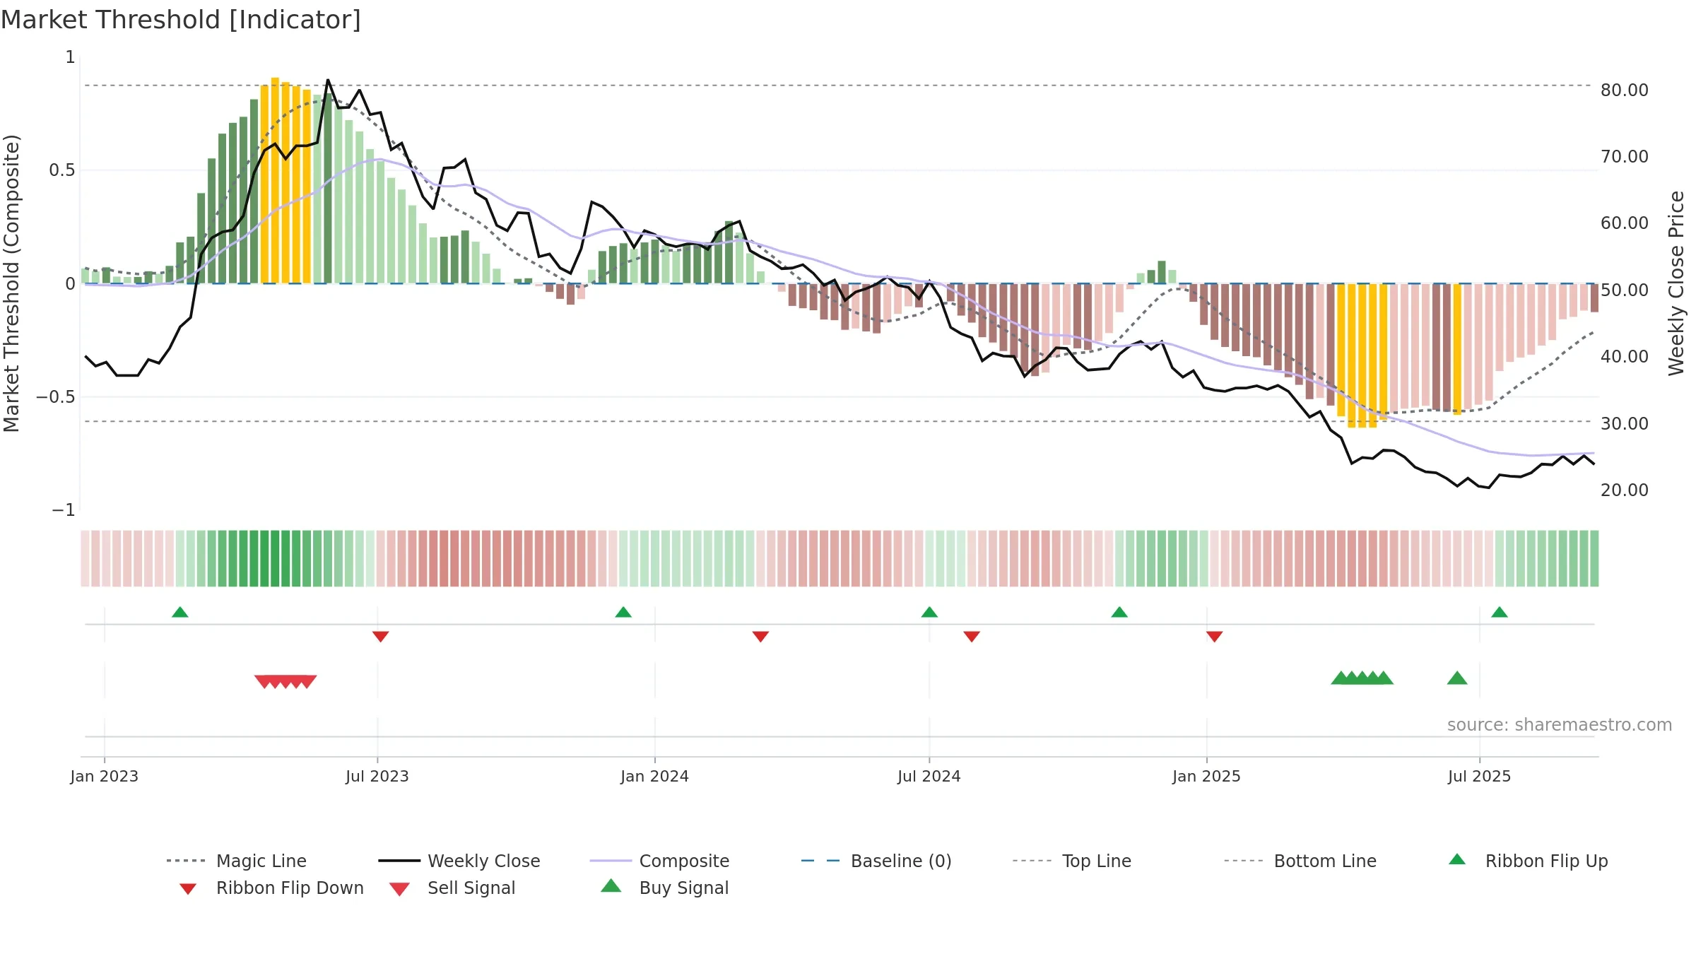
Task: Open the source: sharemaestro.com text
Action: point(1560,725)
